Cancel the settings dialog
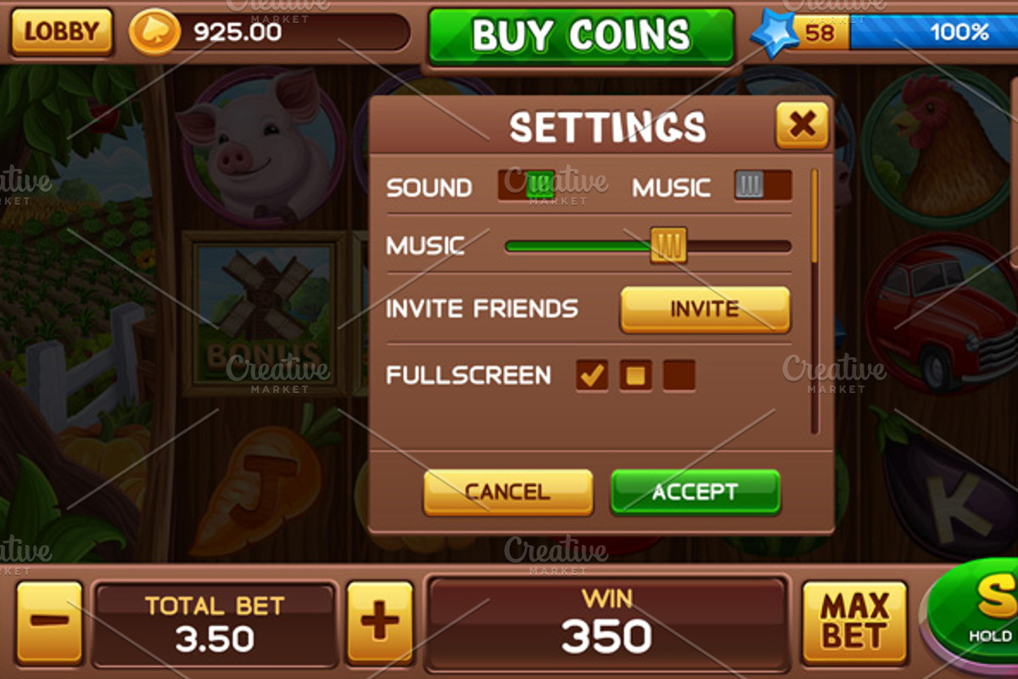This screenshot has width=1018, height=679. click(x=507, y=492)
